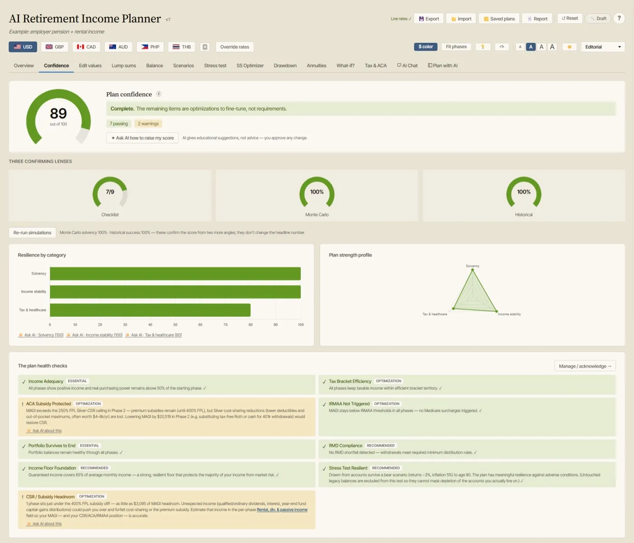Click Override rates
Image resolution: width=634 pixels, height=543 pixels.
tap(235, 47)
